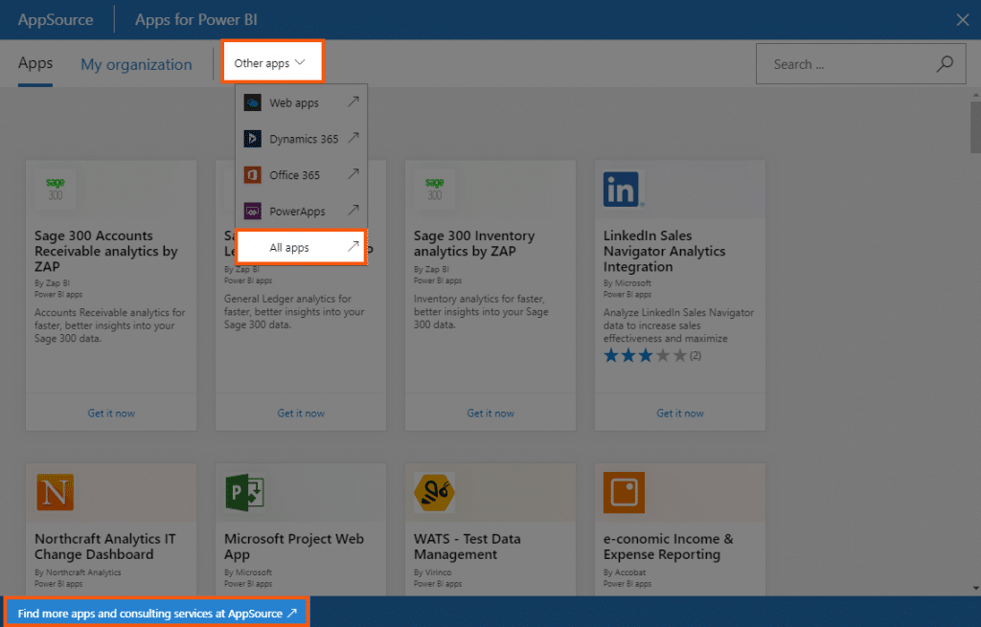Close the AppSource dialog

click(x=963, y=20)
